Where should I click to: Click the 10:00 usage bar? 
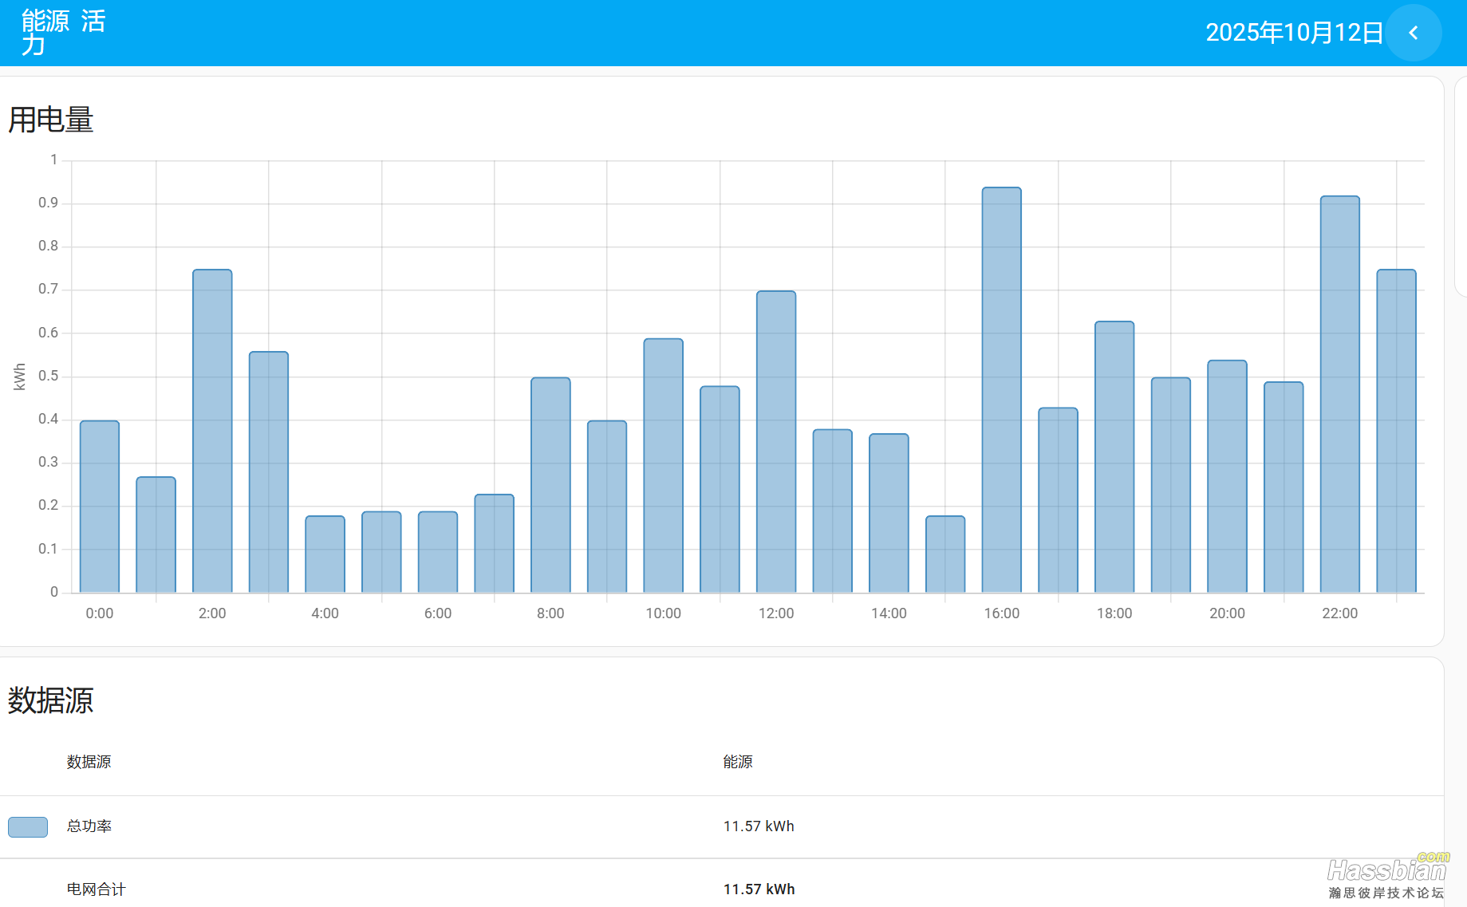click(x=663, y=465)
